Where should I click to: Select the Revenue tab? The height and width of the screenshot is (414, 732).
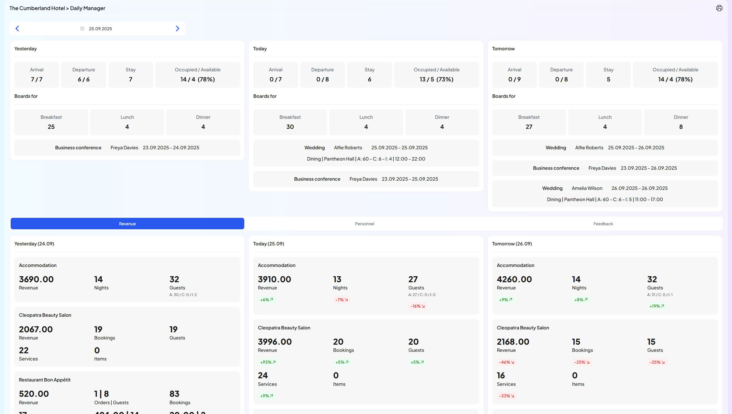(x=127, y=224)
